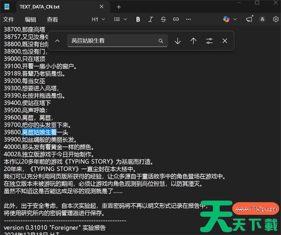Jump to the next search result
The image size is (281, 235).
tap(177, 41)
